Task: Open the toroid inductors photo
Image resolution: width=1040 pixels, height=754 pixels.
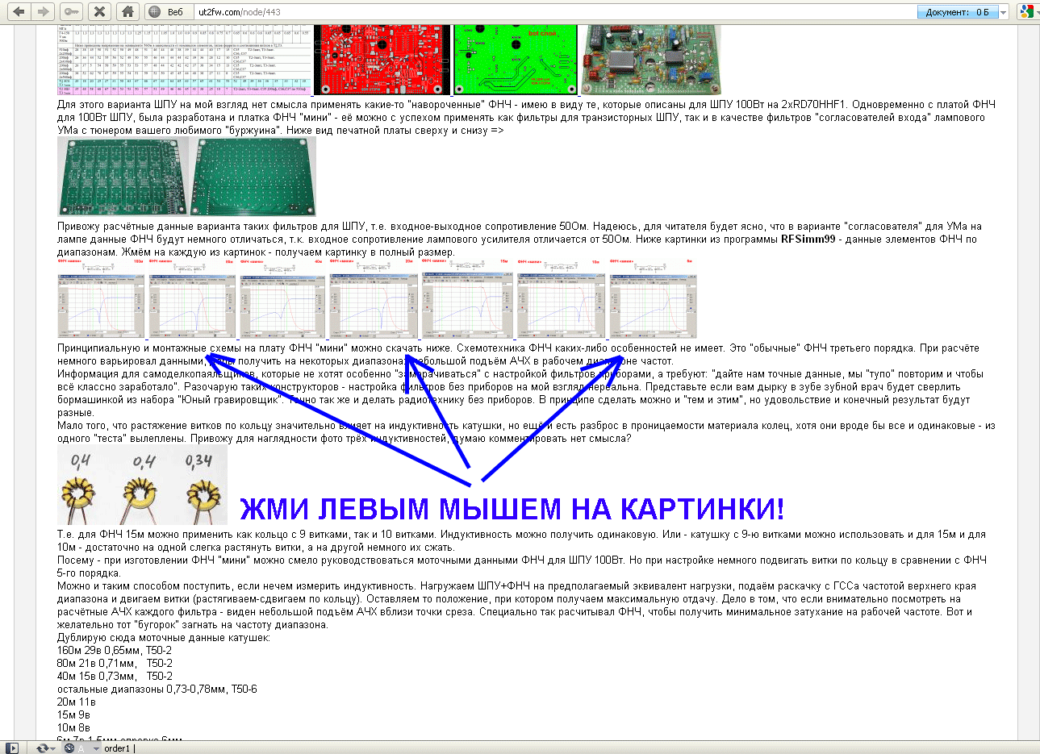Action: point(142,485)
